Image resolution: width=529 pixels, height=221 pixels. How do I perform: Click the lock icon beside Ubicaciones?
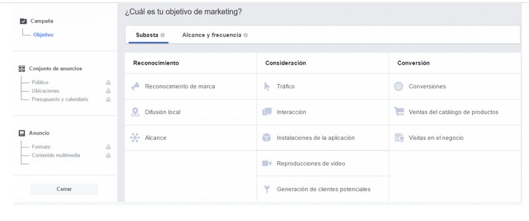[108, 91]
